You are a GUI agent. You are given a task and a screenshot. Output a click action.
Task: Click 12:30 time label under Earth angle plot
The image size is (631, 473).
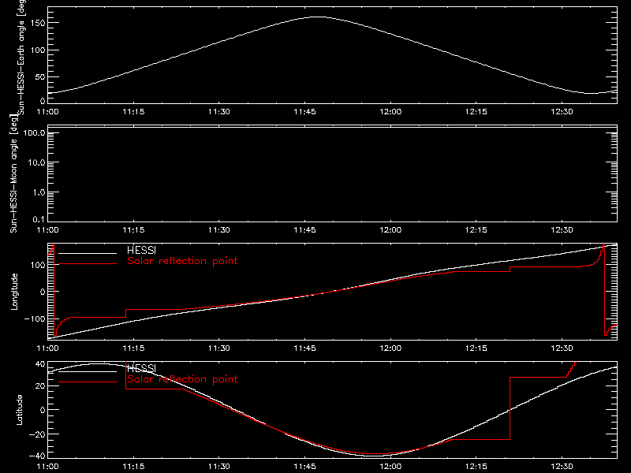[562, 112]
